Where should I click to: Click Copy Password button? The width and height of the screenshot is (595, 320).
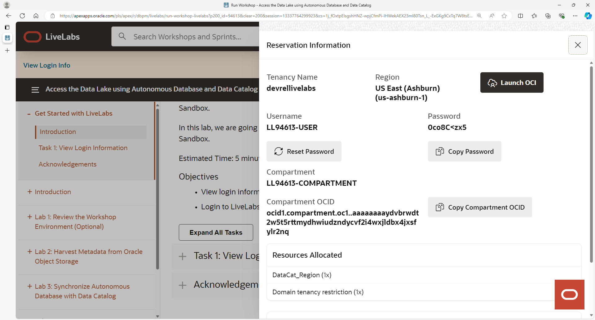[x=464, y=151]
